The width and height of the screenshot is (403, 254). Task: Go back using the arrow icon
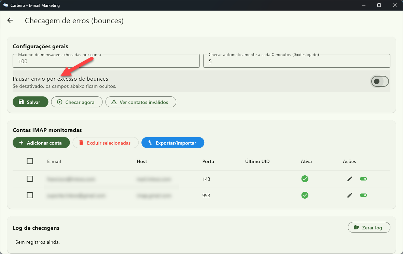[10, 21]
